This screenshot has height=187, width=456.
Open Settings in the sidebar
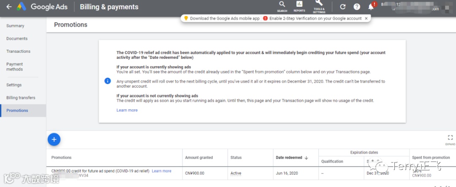[x=14, y=85]
